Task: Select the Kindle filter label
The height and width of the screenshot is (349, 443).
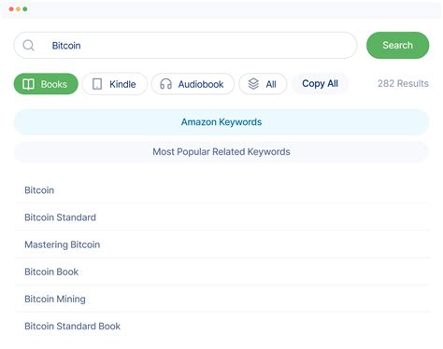Action: click(122, 84)
